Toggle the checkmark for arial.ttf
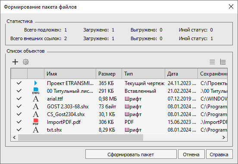This screenshot has width=238, height=164. coord(19,98)
